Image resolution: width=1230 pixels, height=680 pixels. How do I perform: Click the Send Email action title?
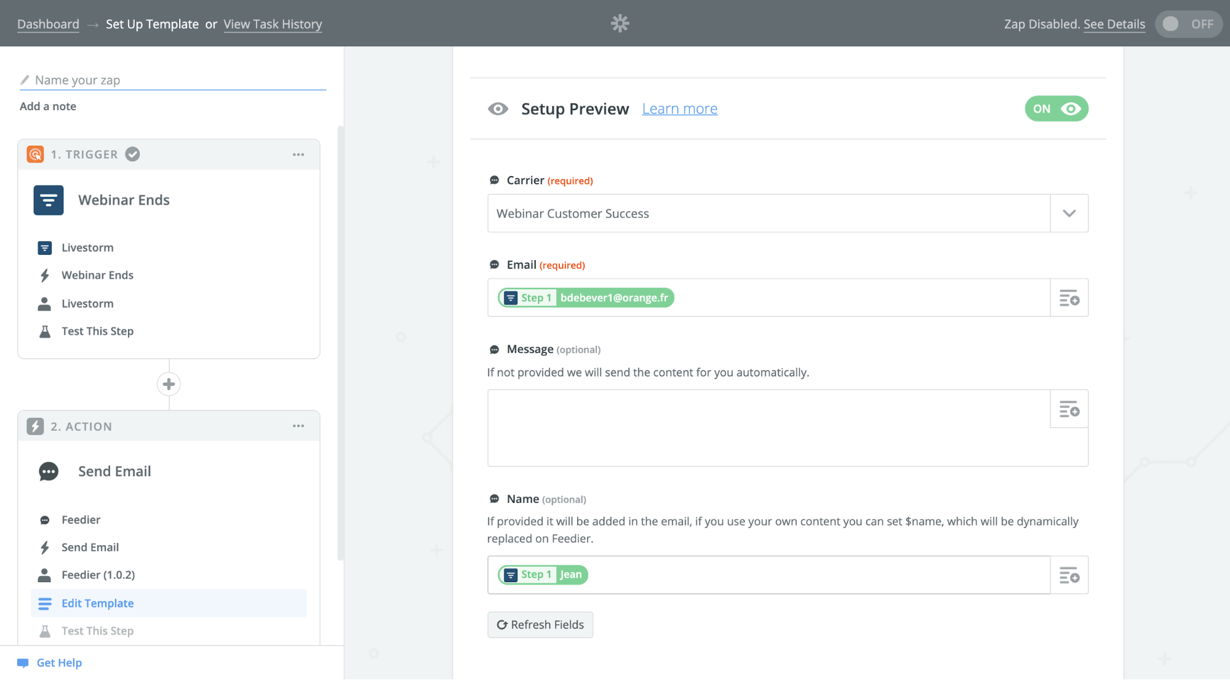click(x=114, y=472)
